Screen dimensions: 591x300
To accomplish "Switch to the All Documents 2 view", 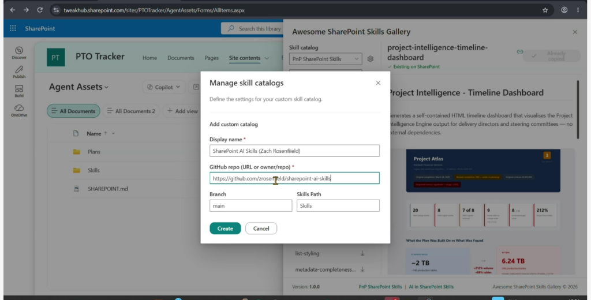I will (131, 111).
